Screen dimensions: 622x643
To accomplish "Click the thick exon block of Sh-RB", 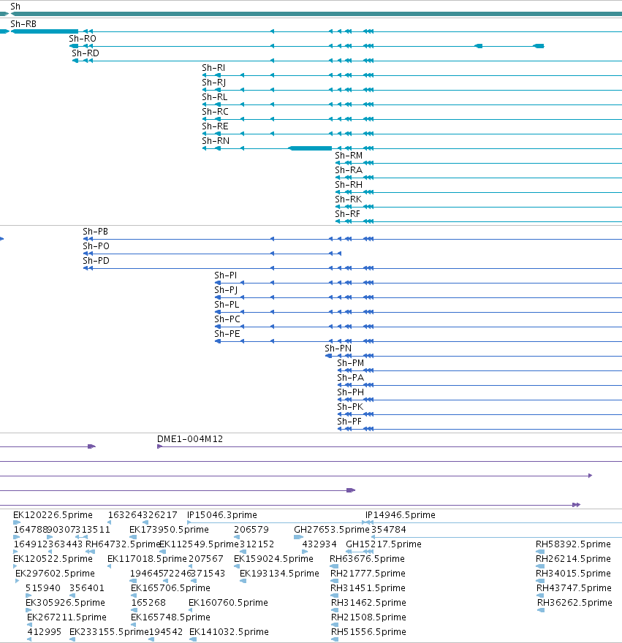I will click(x=45, y=31).
